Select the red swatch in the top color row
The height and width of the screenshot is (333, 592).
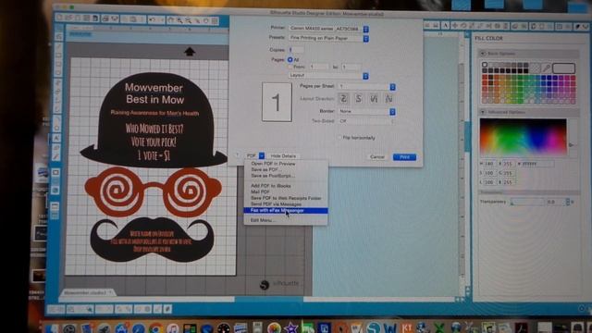(485, 78)
